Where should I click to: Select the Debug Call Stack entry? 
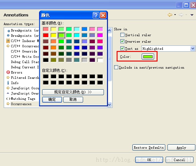[25, 62]
